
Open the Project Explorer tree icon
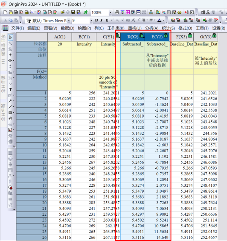[x=151, y=12]
